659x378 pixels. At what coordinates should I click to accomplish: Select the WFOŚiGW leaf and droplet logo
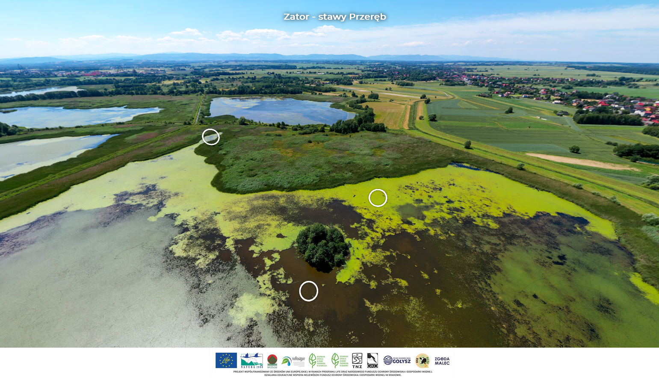293,361
